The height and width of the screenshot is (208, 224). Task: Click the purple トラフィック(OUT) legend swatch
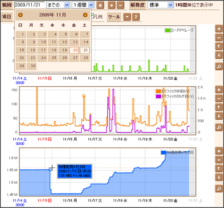click(x=158, y=97)
